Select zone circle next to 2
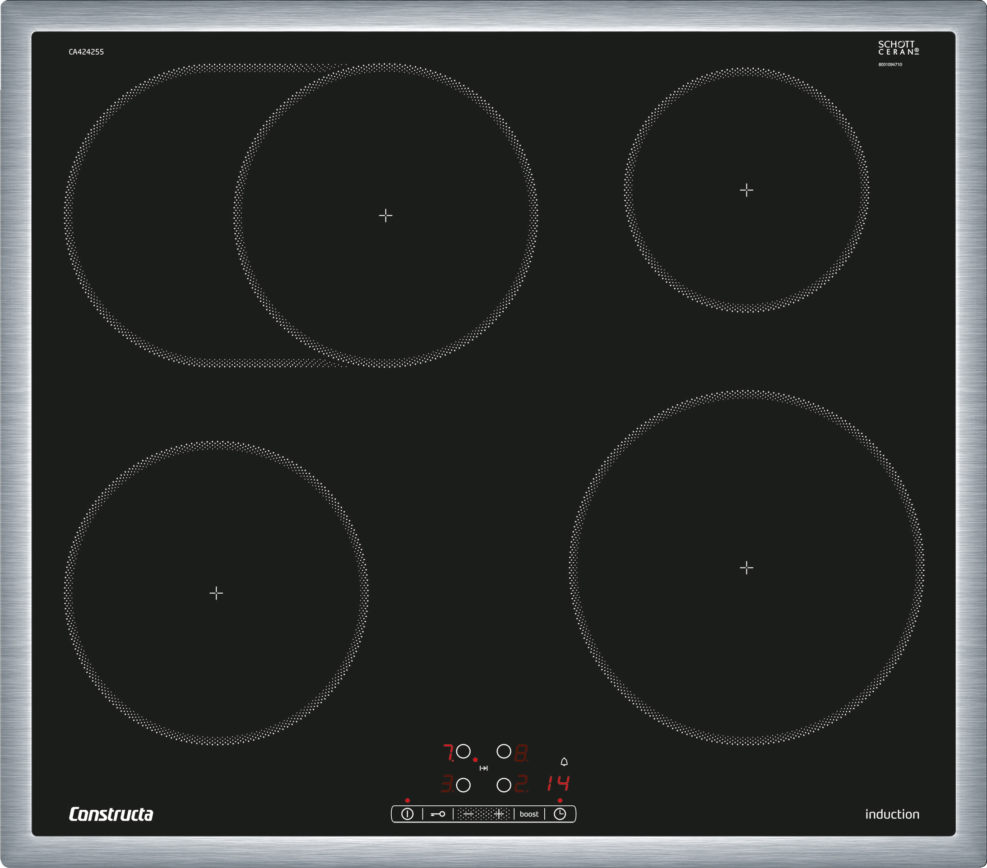Viewport: 987px width, 868px height. click(x=504, y=785)
